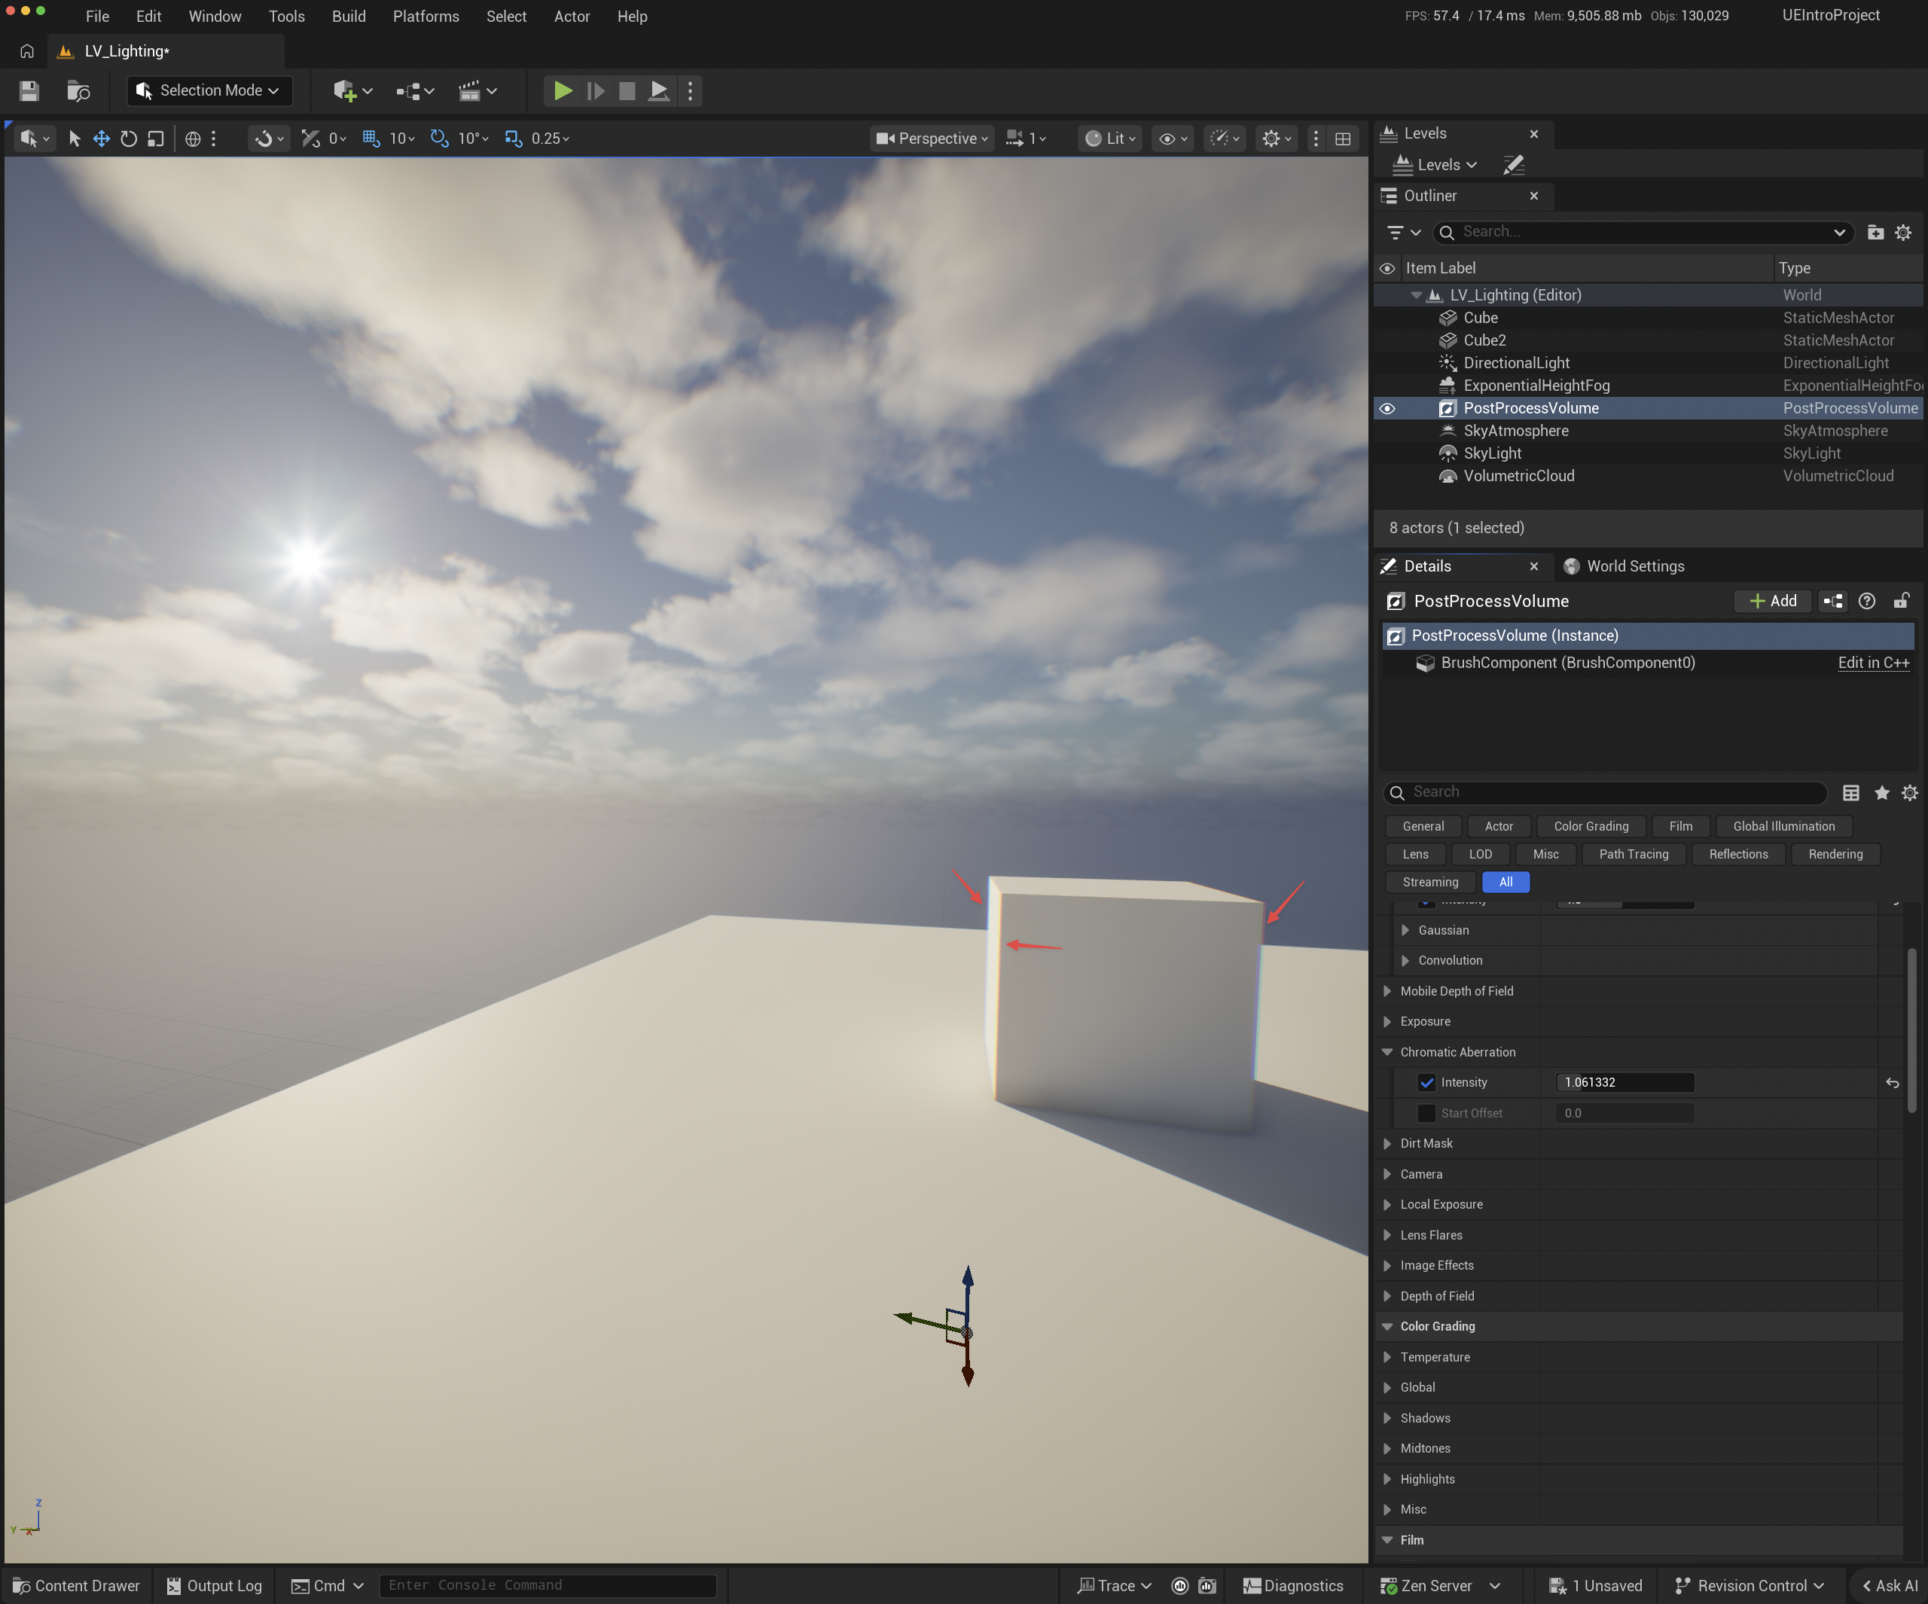This screenshot has height=1604, width=1928.
Task: Activate the scale gizmo tool
Action: point(156,139)
